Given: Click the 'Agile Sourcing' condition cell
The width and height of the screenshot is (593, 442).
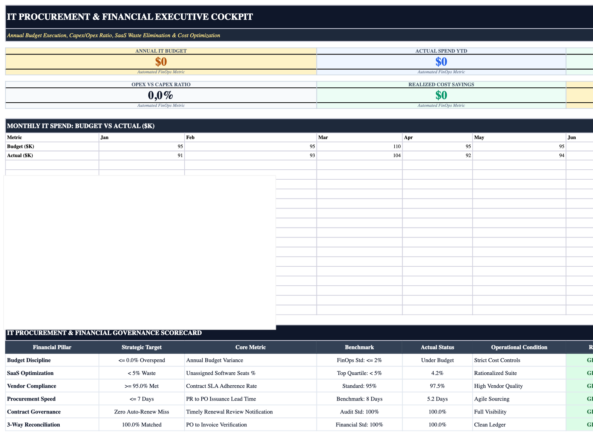Looking at the screenshot, I should tap(519, 399).
